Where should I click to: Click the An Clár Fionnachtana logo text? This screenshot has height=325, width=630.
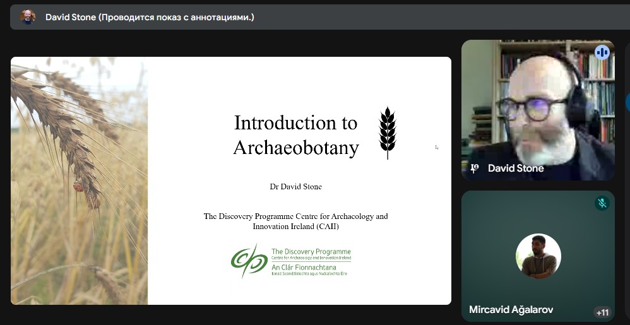303,267
